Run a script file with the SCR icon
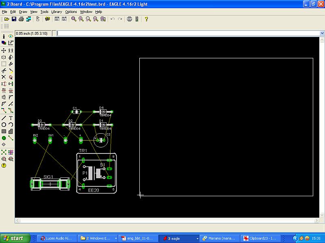Viewport: 325px width, 243px height. click(57, 19)
